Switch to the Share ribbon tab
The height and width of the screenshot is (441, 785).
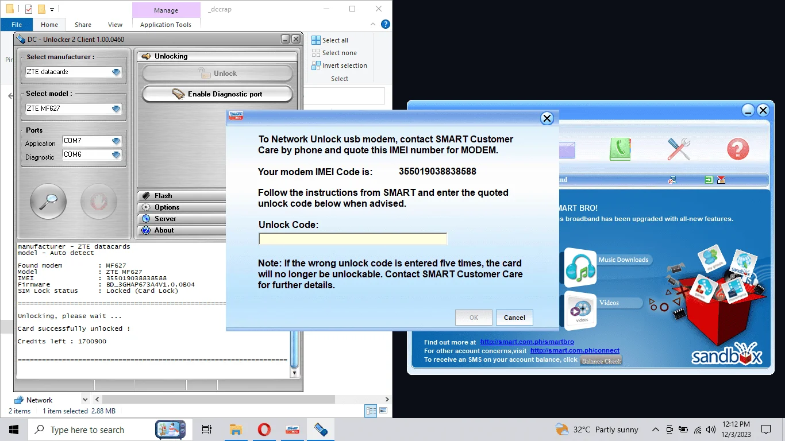(83, 25)
